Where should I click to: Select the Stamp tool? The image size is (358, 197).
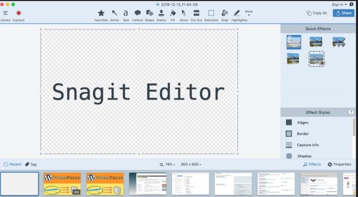(x=161, y=16)
